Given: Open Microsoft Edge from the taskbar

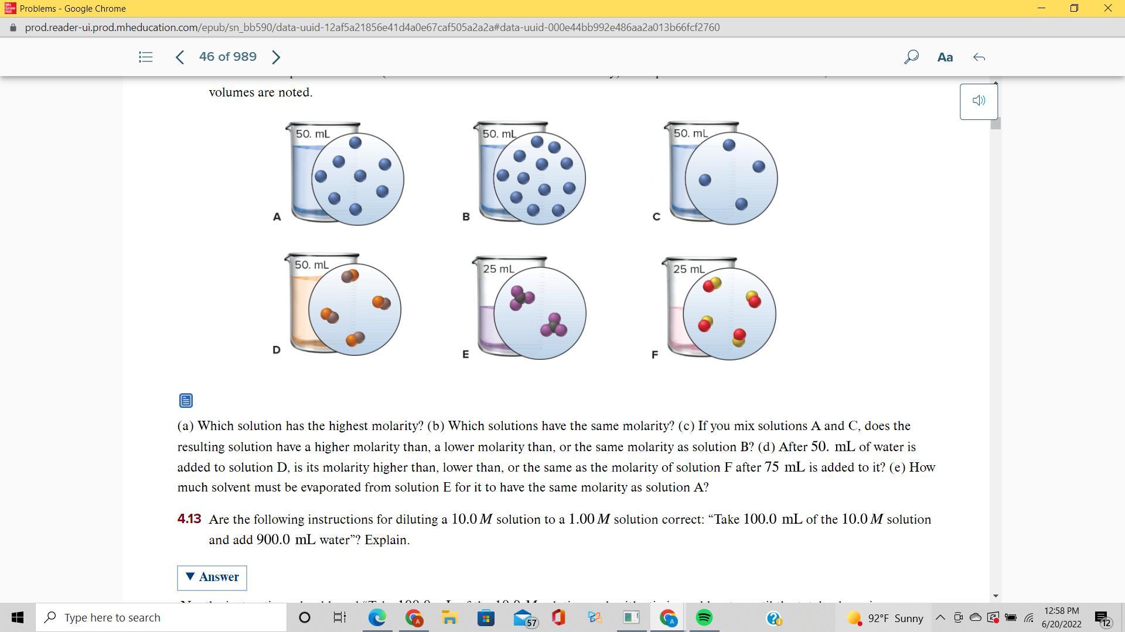Looking at the screenshot, I should [x=377, y=617].
